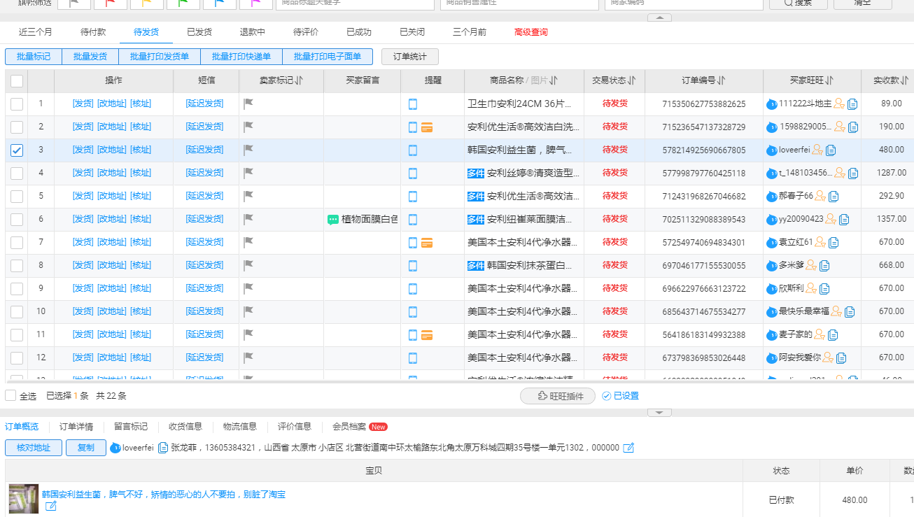Open Wangwang chat with 欣斯利
Screen dimensions: 914x517
772,289
